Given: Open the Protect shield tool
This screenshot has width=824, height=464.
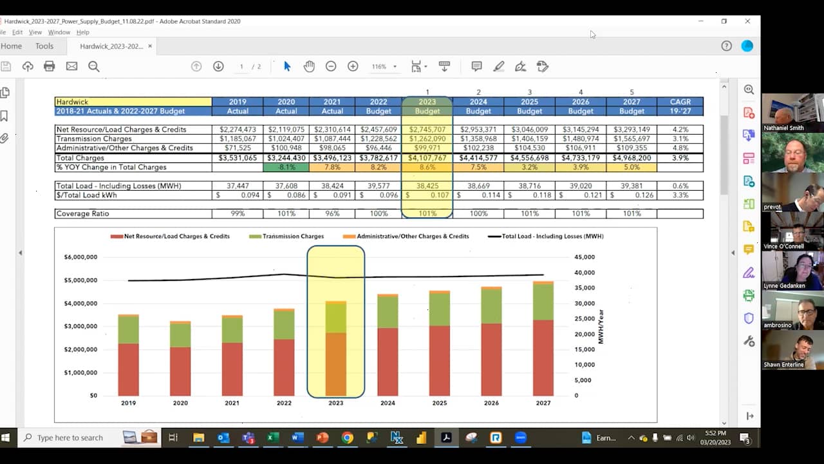Looking at the screenshot, I should coord(749,318).
